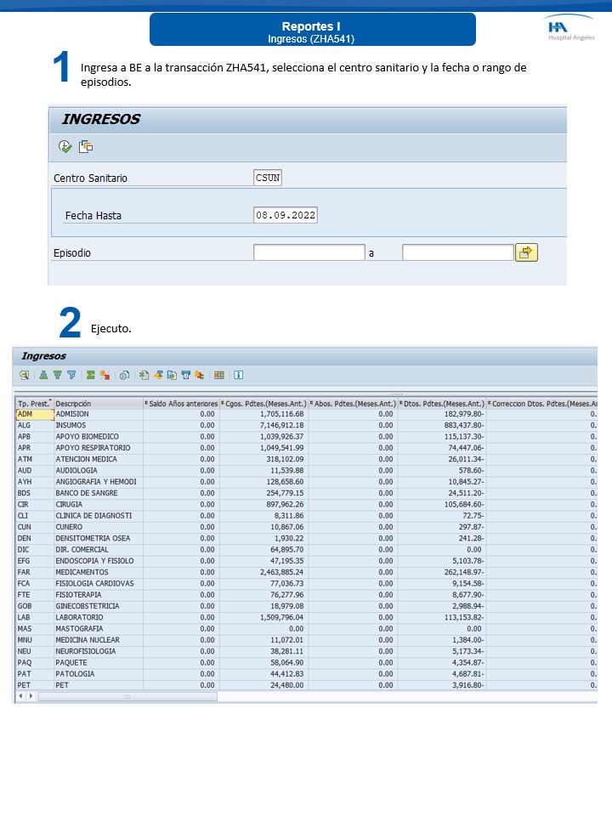
Task: Click the Descripción column header
Action: pos(93,403)
